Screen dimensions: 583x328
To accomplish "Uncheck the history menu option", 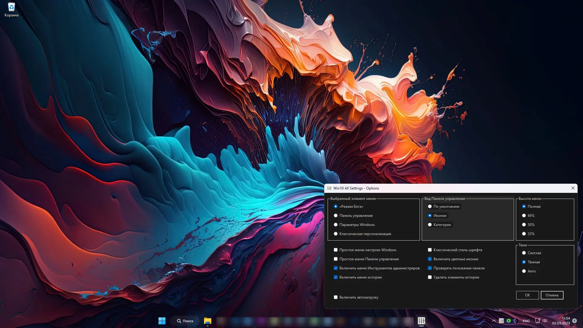I will point(336,277).
